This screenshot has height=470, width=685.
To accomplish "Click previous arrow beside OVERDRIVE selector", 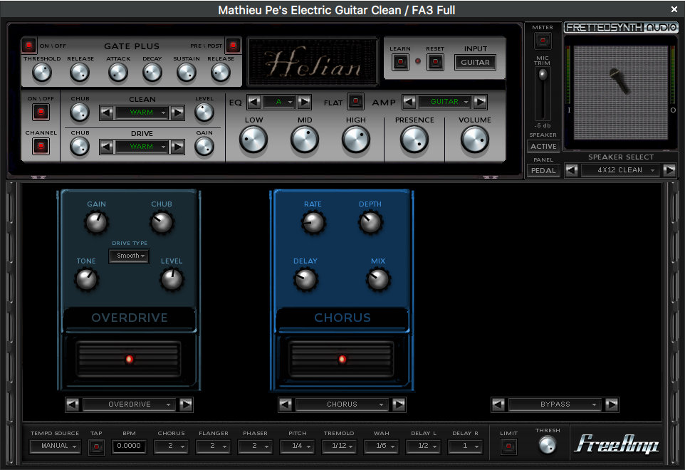I will tap(73, 404).
